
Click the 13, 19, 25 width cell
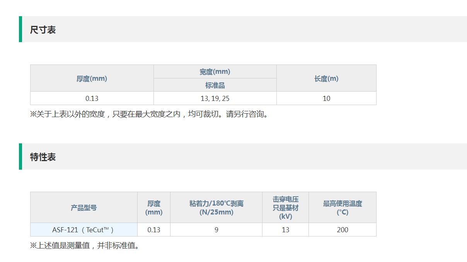tap(215, 98)
